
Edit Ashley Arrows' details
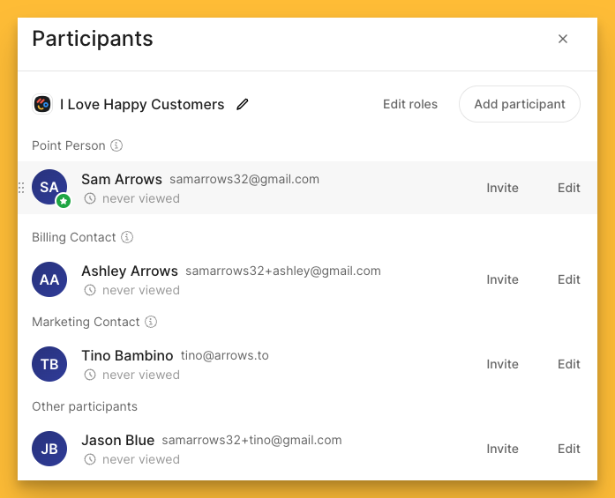pos(568,279)
